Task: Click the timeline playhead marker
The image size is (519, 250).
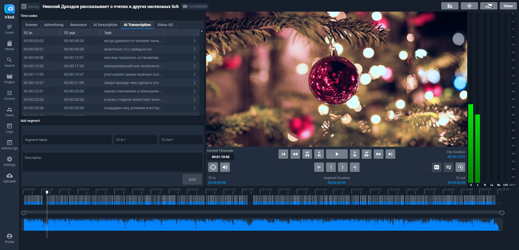Action: (47, 192)
